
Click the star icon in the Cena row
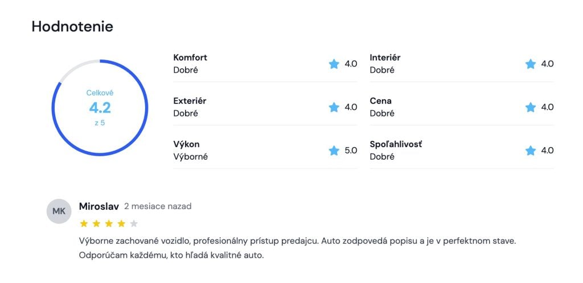531,107
